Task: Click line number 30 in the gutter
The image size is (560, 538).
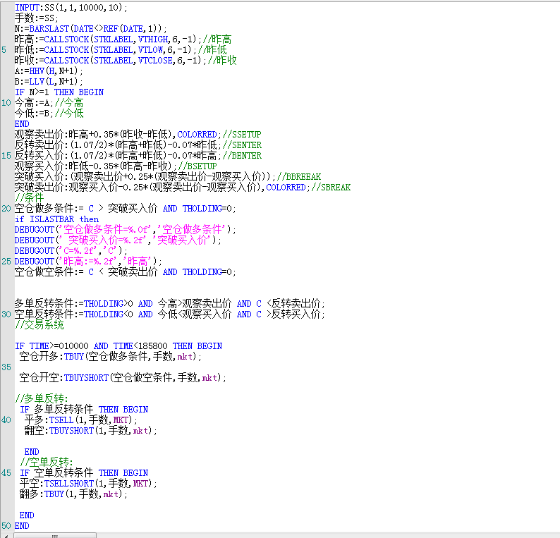Action: 6,314
